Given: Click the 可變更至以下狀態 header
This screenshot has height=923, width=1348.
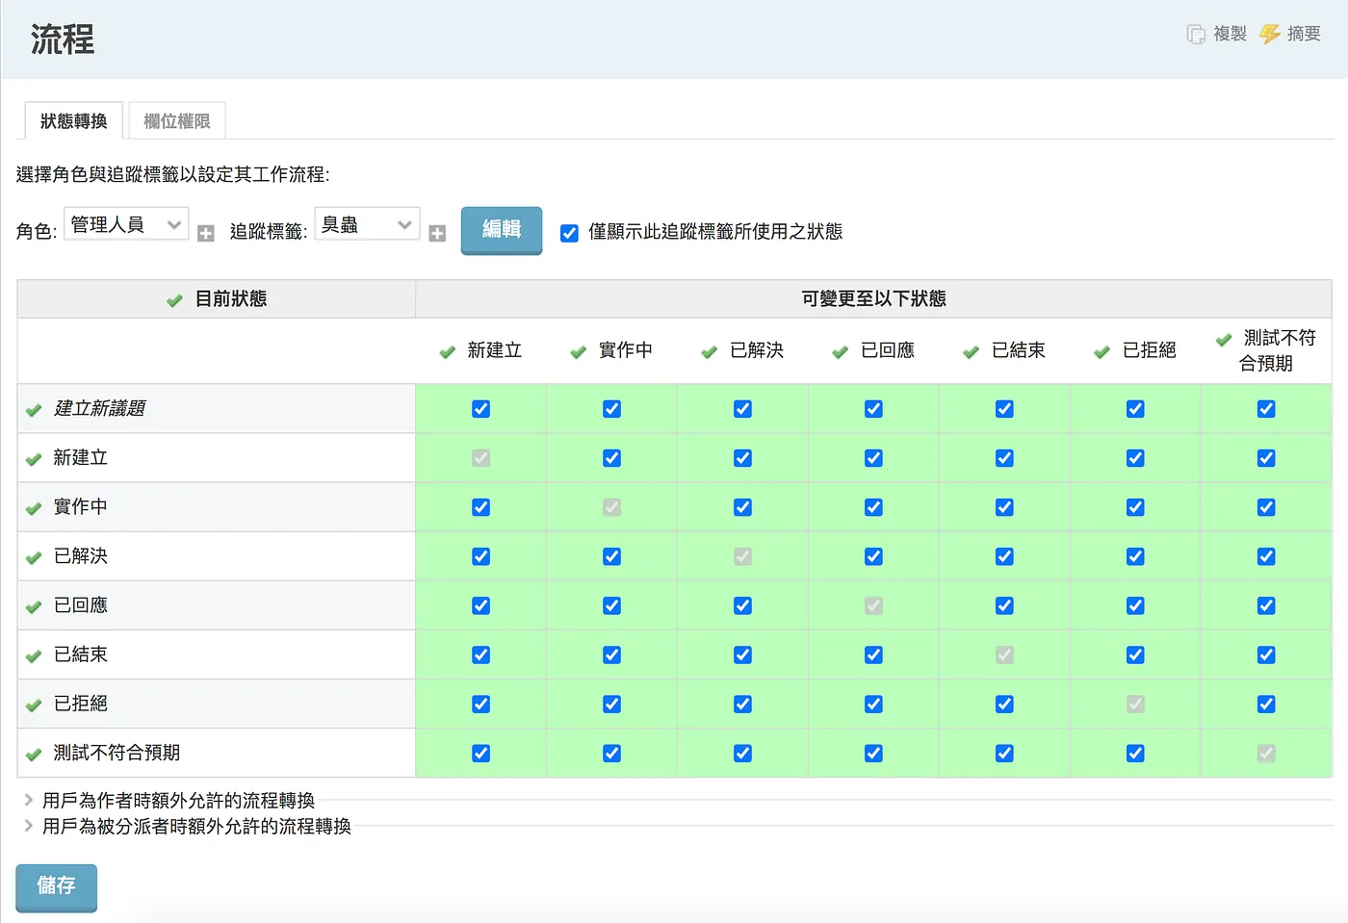Looking at the screenshot, I should [873, 299].
